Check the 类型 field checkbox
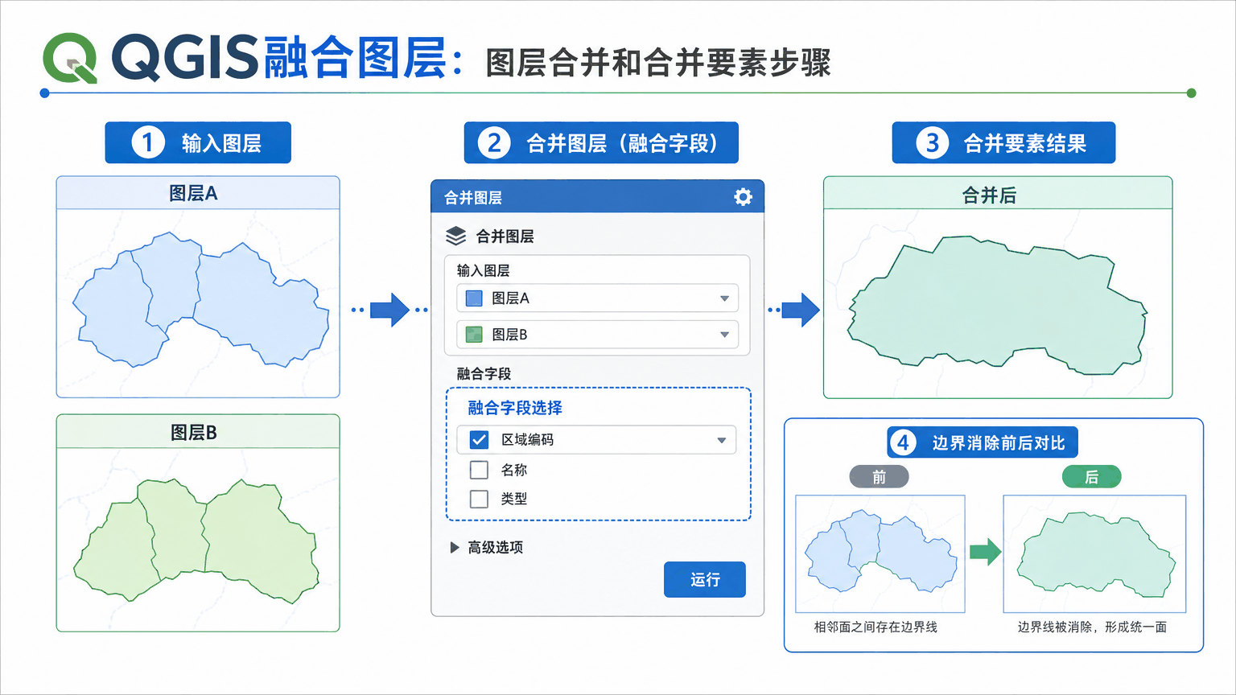The width and height of the screenshot is (1236, 695). coord(479,499)
